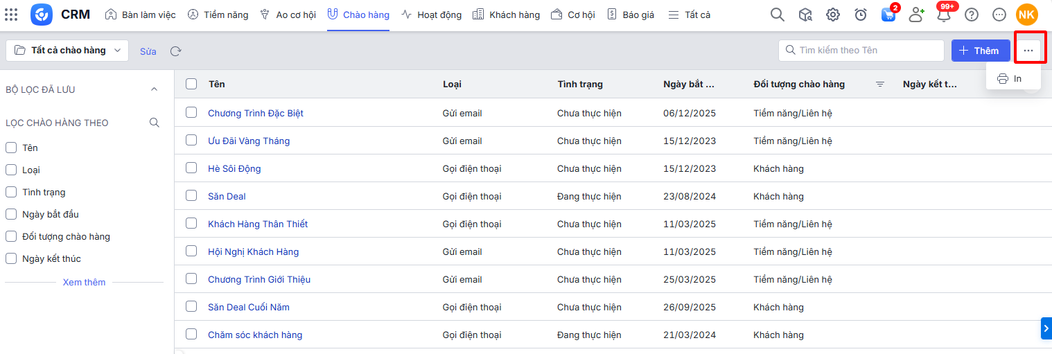The height and width of the screenshot is (354, 1052).
Task: Select the Săn Deal row checkbox
Action: click(191, 196)
